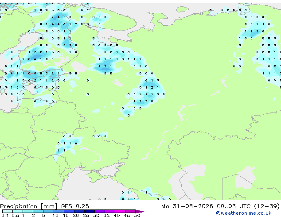Select the 'GFS 0.25' model label

pyautogui.click(x=75, y=206)
